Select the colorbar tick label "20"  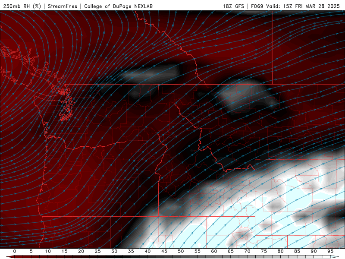pos(81,251)
